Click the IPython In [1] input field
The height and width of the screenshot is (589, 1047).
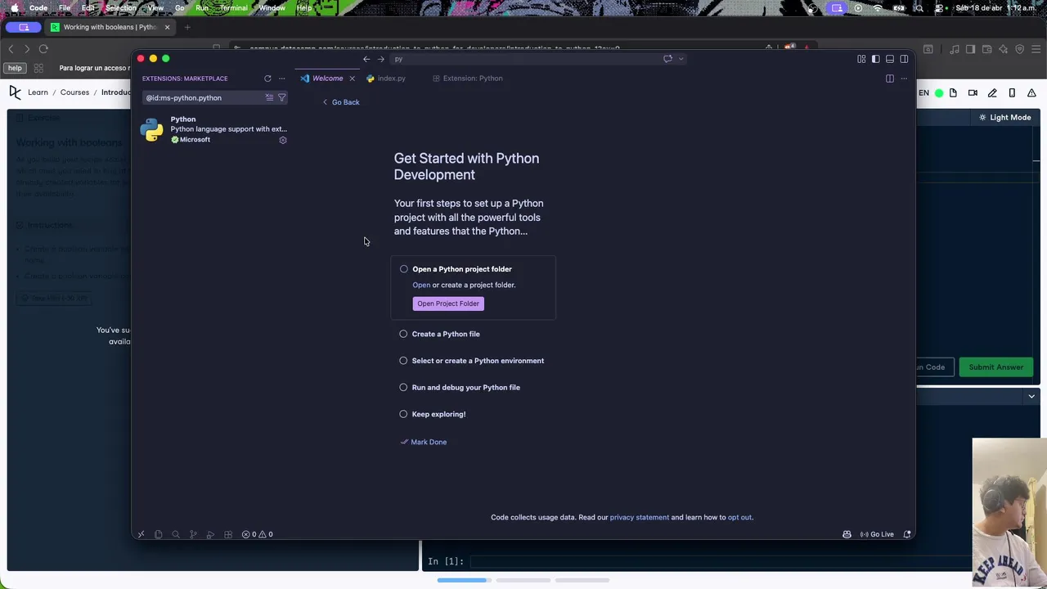[720, 561]
